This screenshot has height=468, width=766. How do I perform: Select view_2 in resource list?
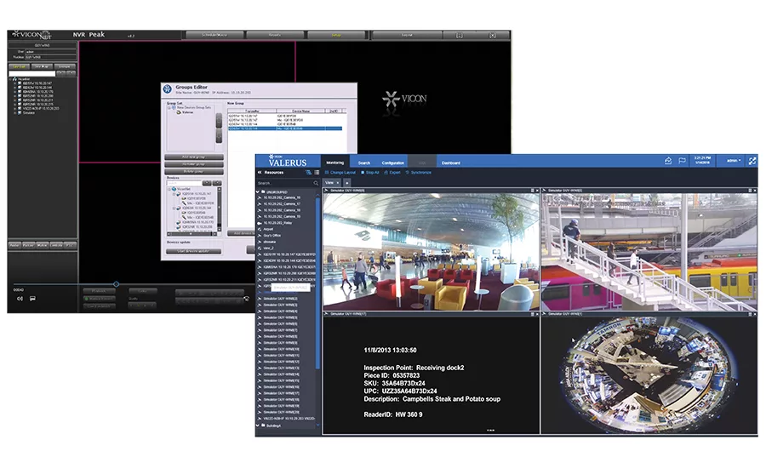[268, 248]
